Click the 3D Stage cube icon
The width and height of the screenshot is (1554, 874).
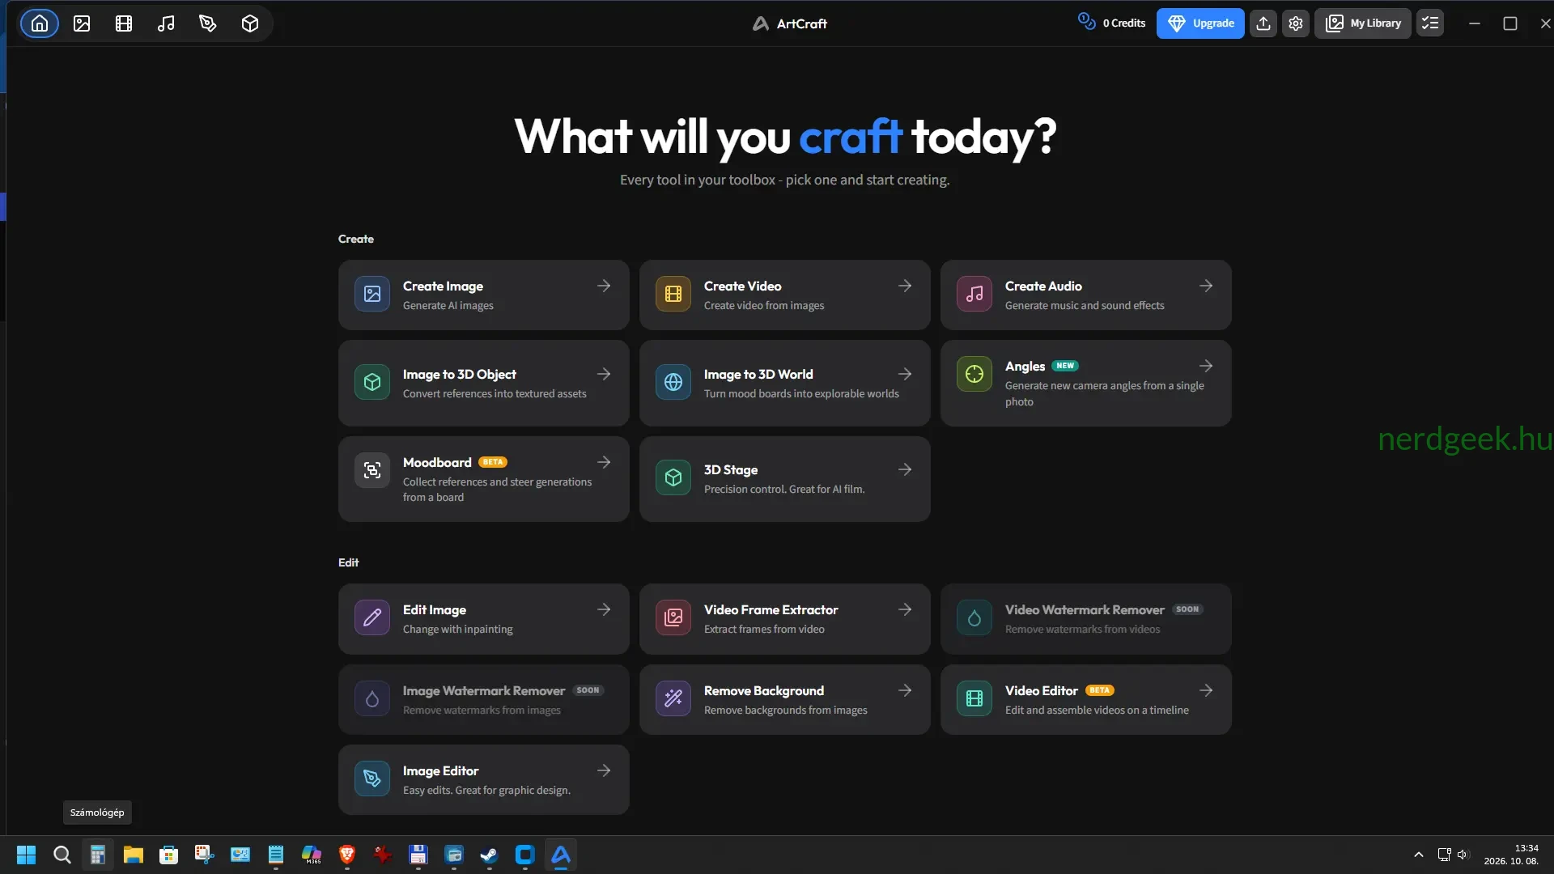point(673,478)
